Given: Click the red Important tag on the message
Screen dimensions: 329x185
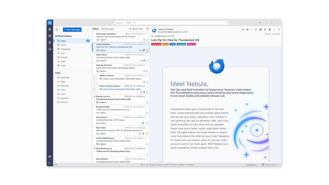Looking at the screenshot, I should pyautogui.click(x=156, y=44).
